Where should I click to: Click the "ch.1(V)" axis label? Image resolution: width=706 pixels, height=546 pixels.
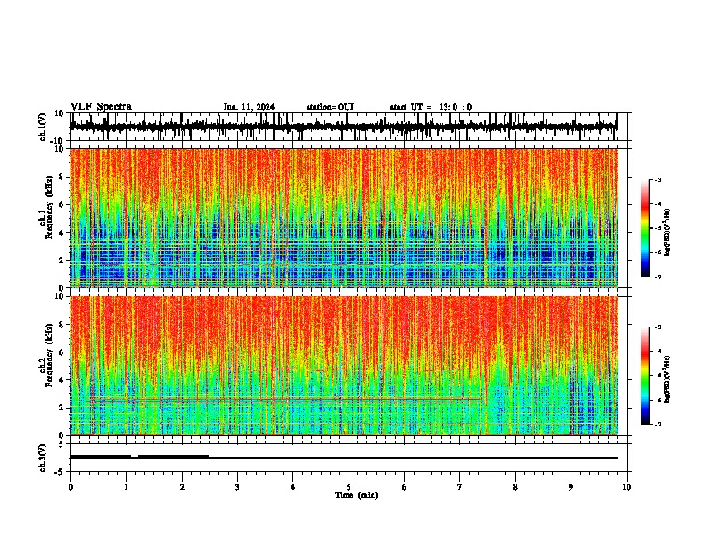click(x=43, y=127)
